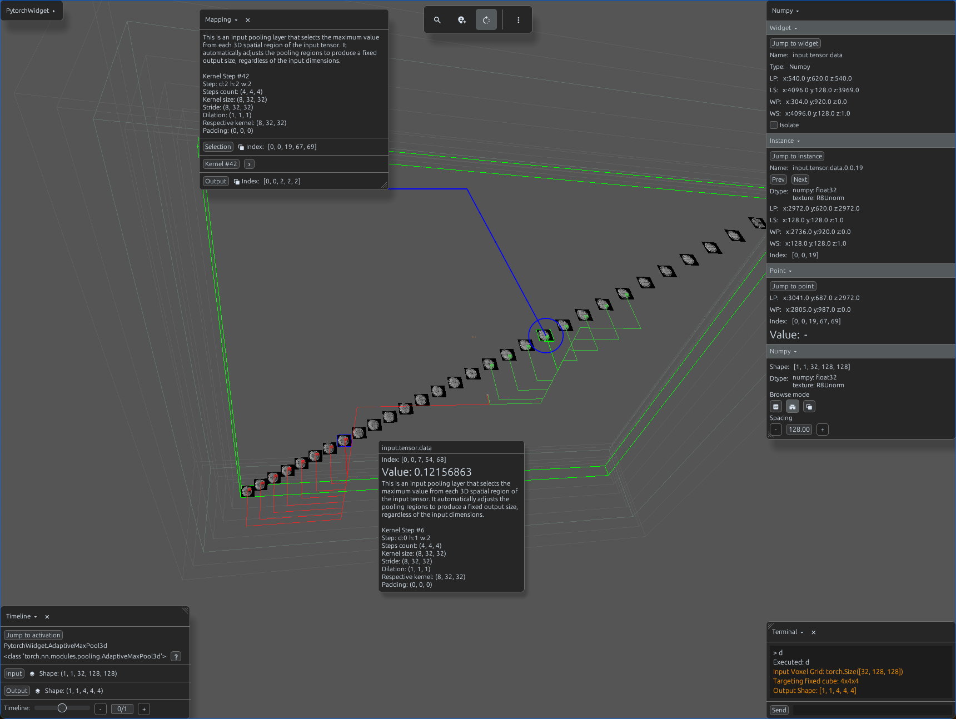Click Jump to point button
The height and width of the screenshot is (719, 956).
[x=793, y=286]
